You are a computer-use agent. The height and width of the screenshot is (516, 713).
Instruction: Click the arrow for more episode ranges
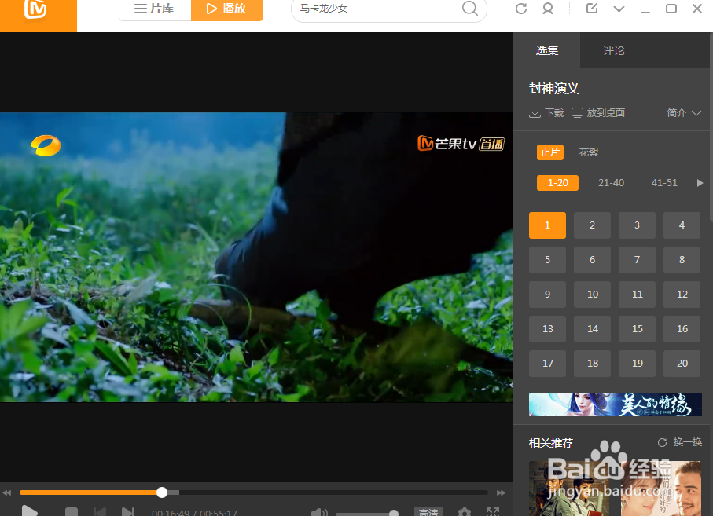click(x=700, y=183)
